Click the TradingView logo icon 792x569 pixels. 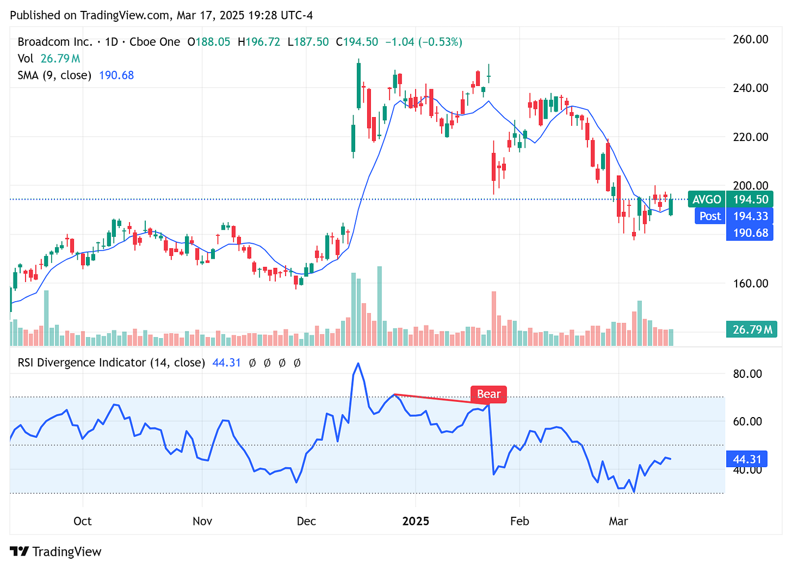pyautogui.click(x=20, y=551)
